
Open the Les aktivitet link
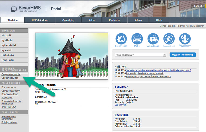(121, 105)
